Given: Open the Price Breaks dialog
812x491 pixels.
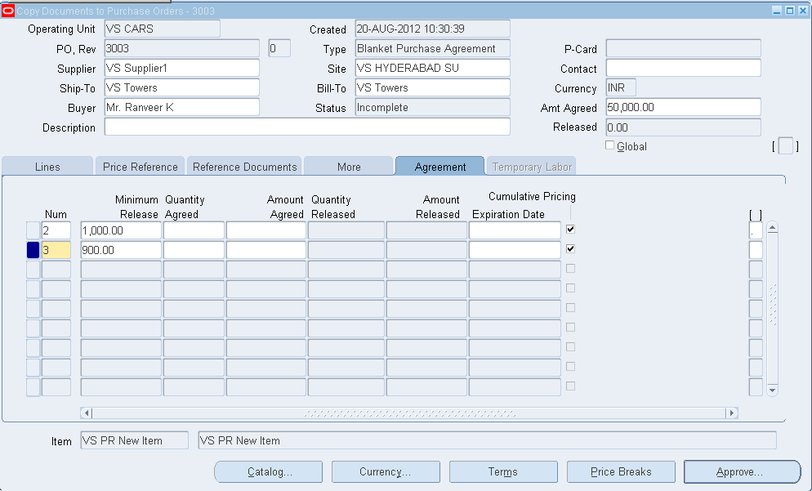Looking at the screenshot, I should tap(621, 471).
